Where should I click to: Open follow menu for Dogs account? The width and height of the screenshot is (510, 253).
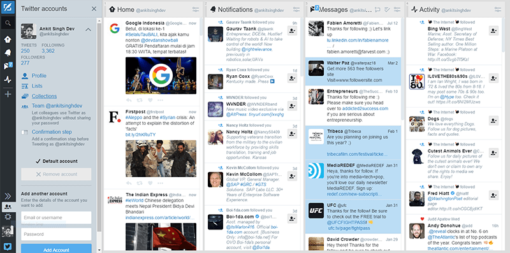click(493, 120)
